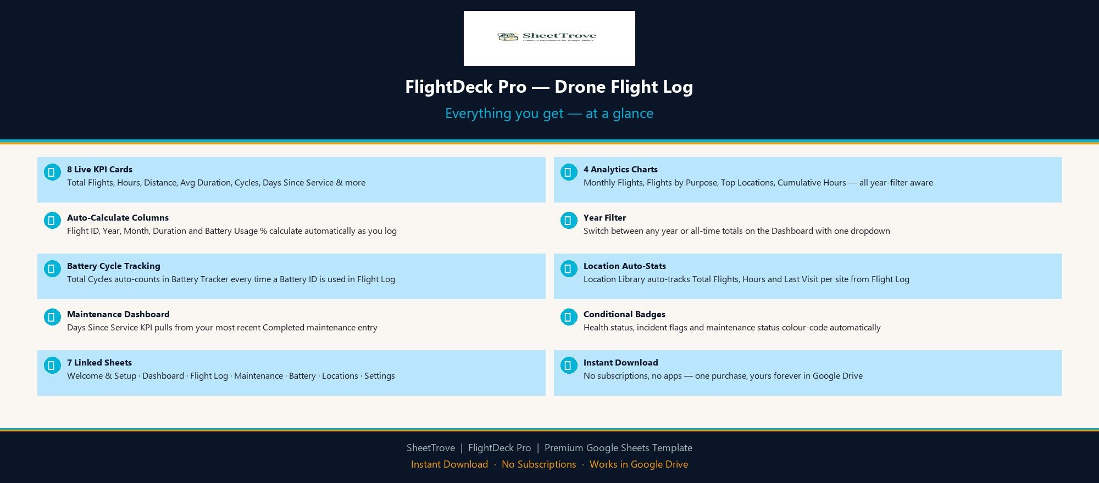
Task: Click the icon beside 8 Live KPI Cards
Action: pos(52,172)
